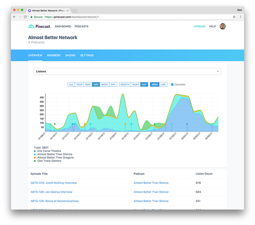
Task: Open the Dashboard nav item
Action: 63,26
